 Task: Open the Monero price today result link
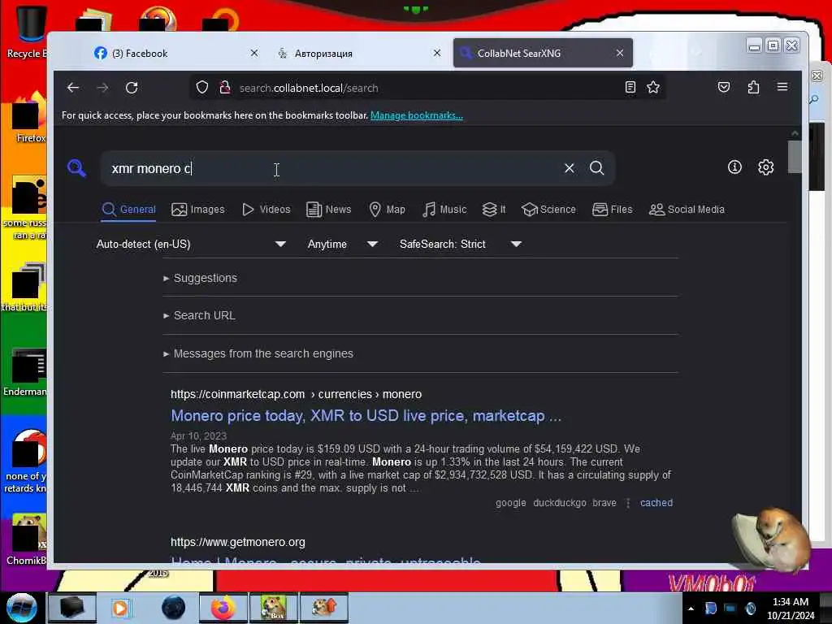(366, 415)
